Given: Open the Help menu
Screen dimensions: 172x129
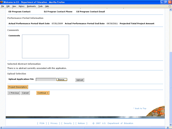Looking at the screenshot, I should coord(47,6).
